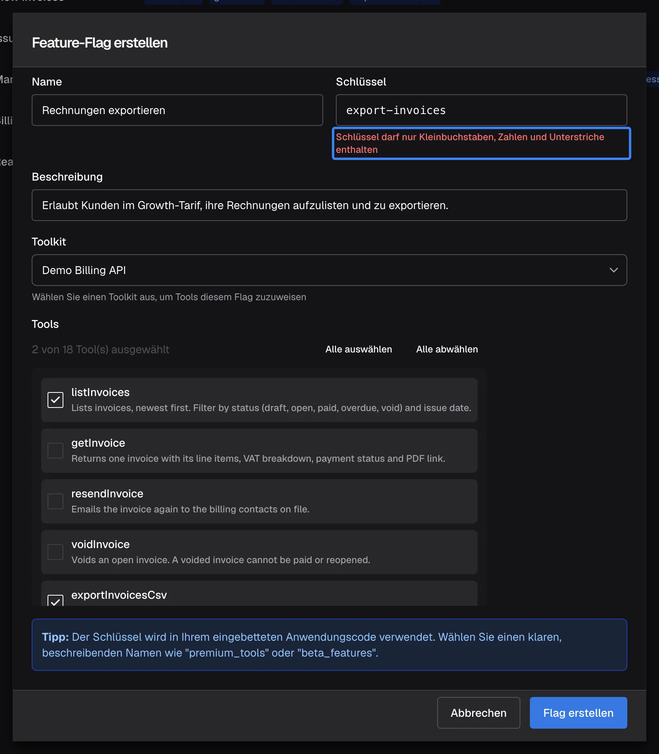659x754 pixels.
Task: Select the "2 von 18 Tool(s) ausgewählt" text
Action: [x=101, y=349]
